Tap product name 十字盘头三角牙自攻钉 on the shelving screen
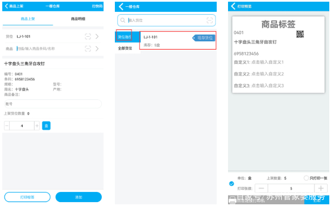The width and height of the screenshot is (331, 206). [24, 64]
